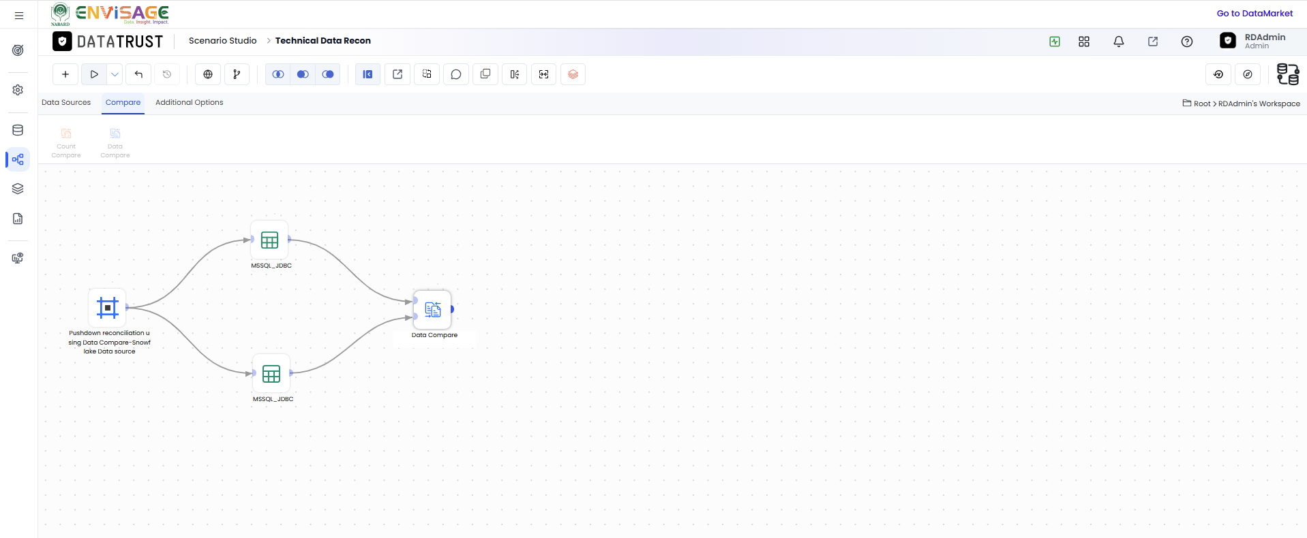Expand the run options dropdown arrow
This screenshot has width=1307, height=538.
(x=115, y=74)
